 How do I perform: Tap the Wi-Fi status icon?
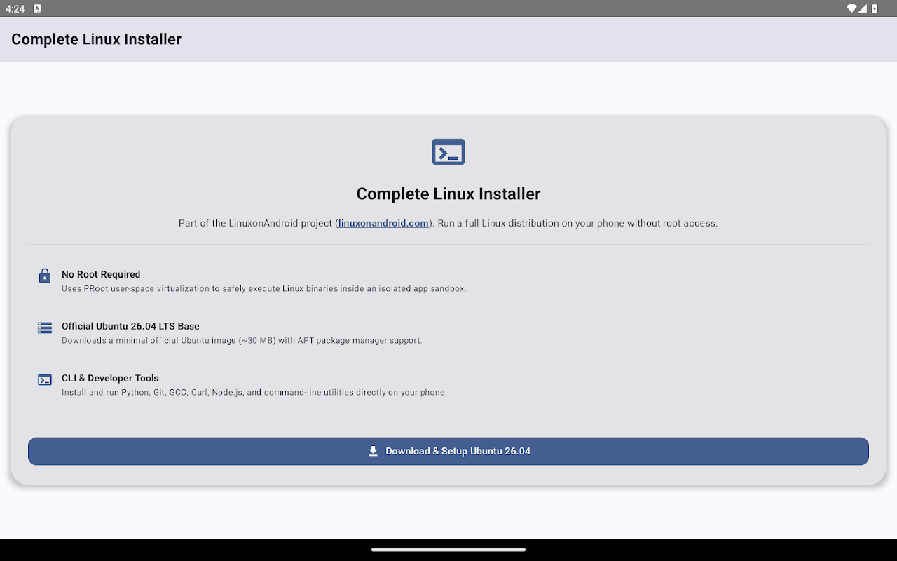[x=851, y=8]
